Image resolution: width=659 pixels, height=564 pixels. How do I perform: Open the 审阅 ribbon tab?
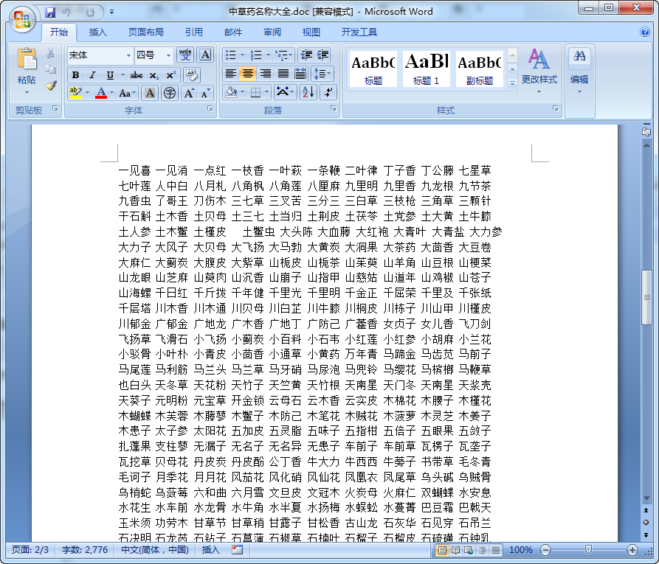(272, 32)
